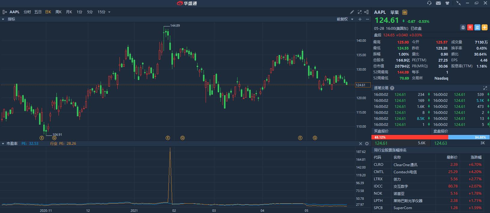Sort by 代码 column header

(x=377, y=157)
